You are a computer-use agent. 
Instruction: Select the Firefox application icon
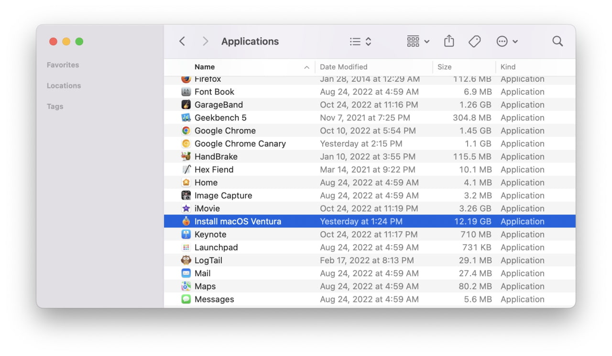pos(186,78)
